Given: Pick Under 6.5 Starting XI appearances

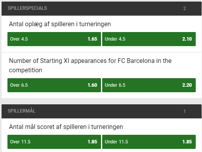Looking at the screenshot, I should click(149, 85).
